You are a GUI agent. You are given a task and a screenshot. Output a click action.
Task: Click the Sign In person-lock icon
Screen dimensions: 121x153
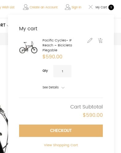point(68,7)
